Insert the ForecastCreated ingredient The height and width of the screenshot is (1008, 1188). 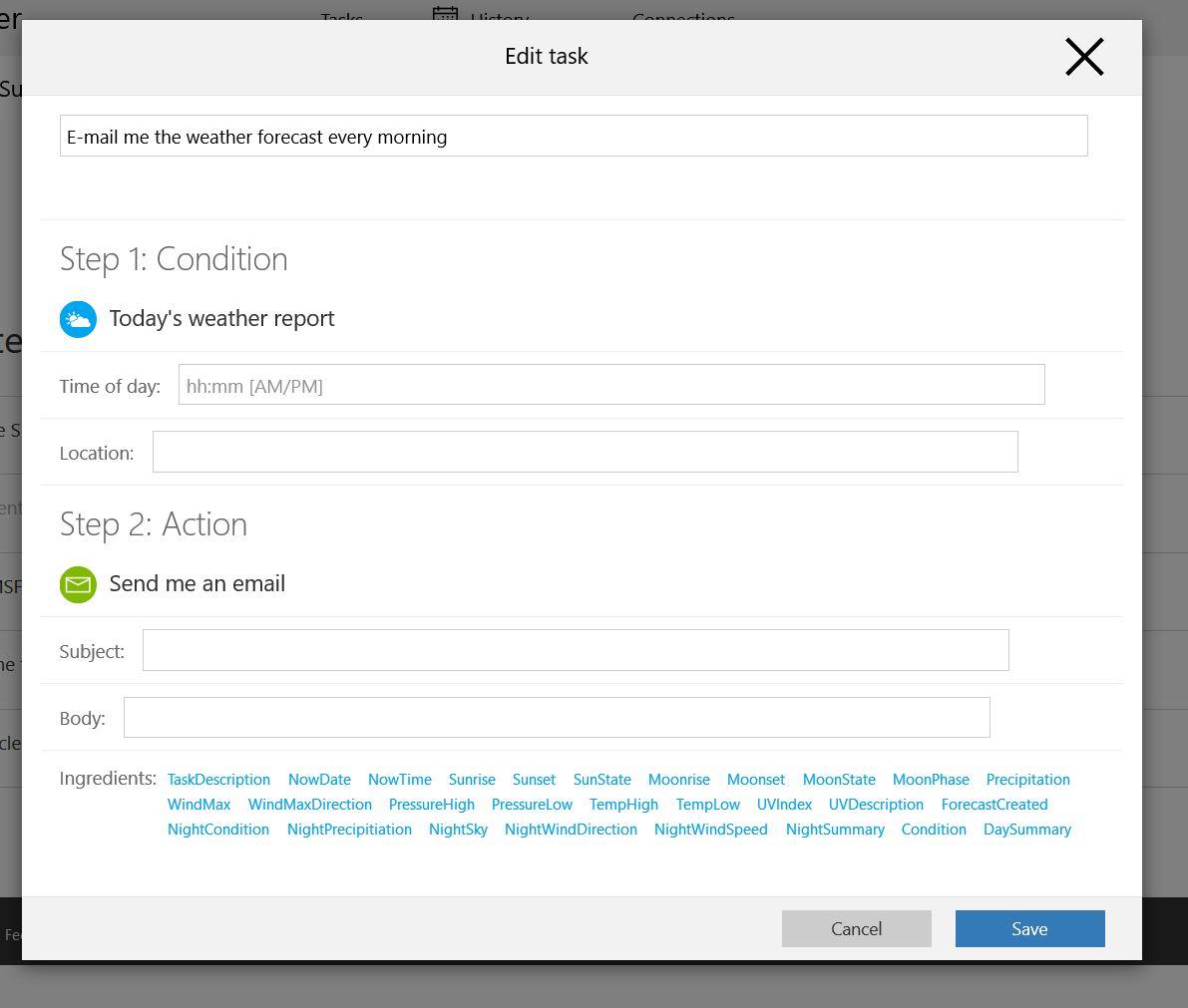point(994,805)
